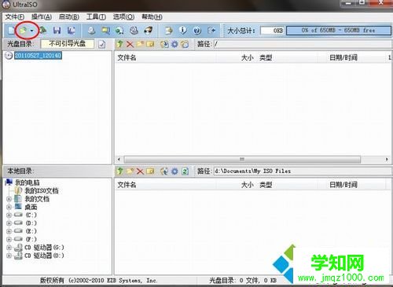Click the blue gear icon in 光盘目录 toolbar
The height and width of the screenshot is (287, 393).
pyautogui.click(x=174, y=44)
